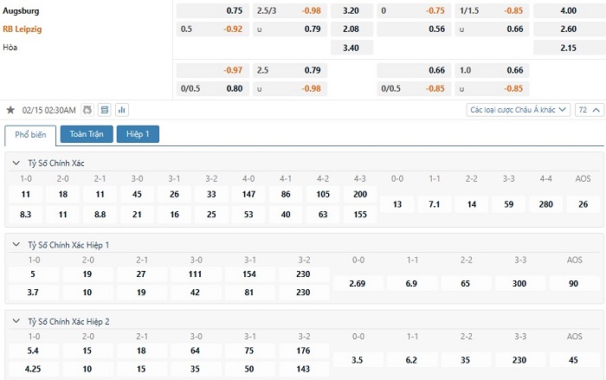The width and height of the screenshot is (606, 380).
Task: Pick Augsburg win odds 3.20
Action: point(351,11)
